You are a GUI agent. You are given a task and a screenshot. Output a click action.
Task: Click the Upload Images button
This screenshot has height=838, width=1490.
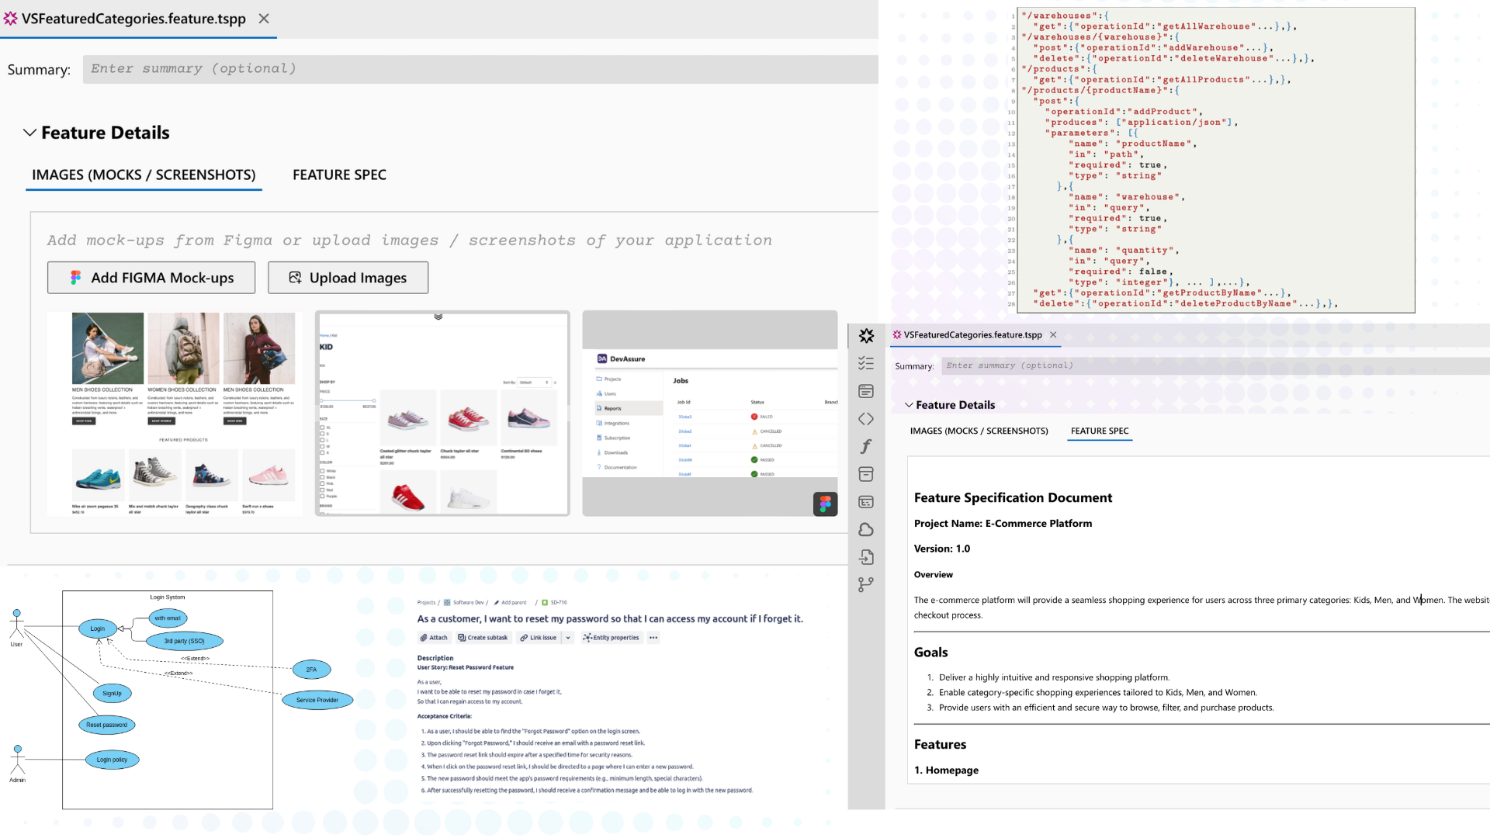348,278
